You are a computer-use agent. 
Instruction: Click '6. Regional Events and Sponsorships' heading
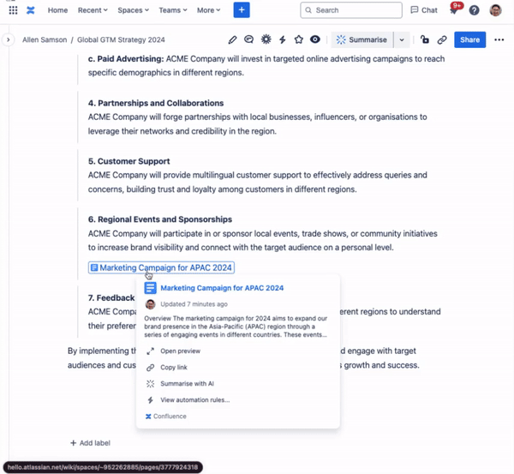pyautogui.click(x=160, y=219)
